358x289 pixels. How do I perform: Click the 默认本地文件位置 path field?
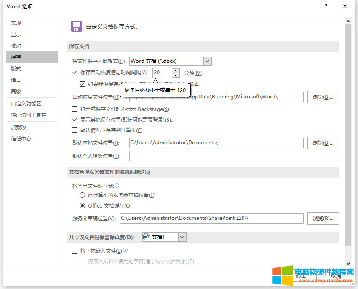tap(216, 143)
